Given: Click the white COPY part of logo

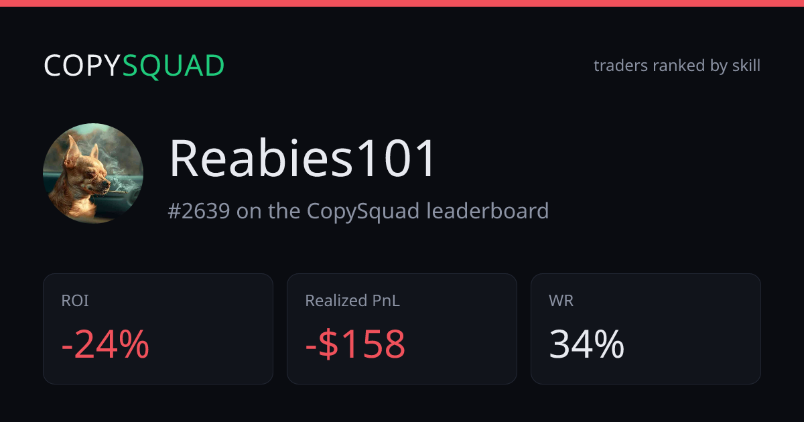Looking at the screenshot, I should point(83,66).
